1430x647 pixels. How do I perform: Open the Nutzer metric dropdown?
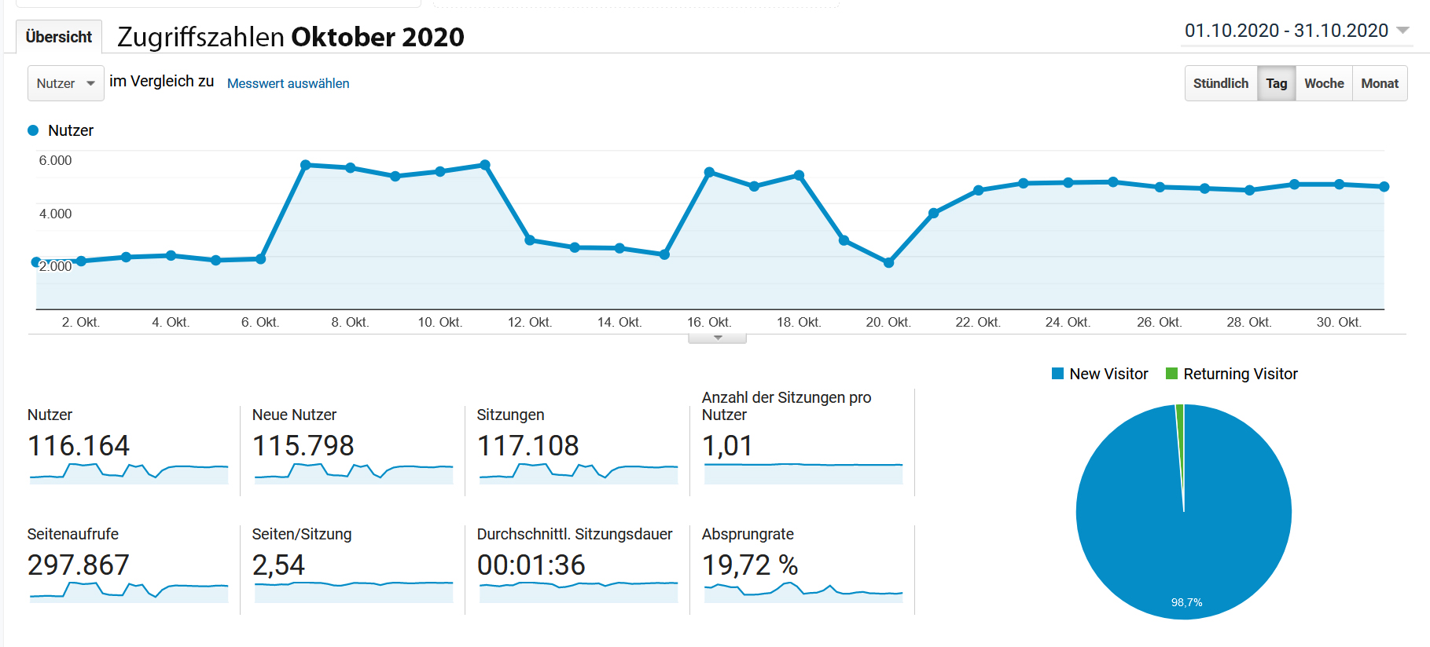(x=65, y=83)
